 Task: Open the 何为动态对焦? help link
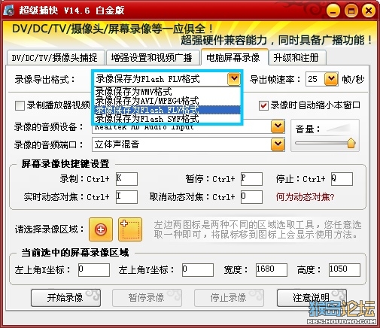click(x=305, y=197)
